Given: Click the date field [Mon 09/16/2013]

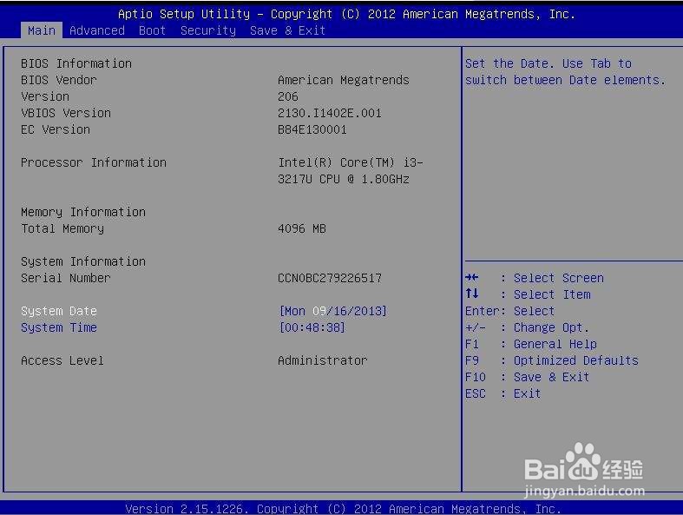Looking at the screenshot, I should (x=332, y=311).
